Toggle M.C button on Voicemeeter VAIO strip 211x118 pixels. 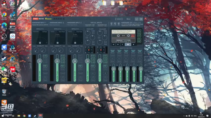93,73
